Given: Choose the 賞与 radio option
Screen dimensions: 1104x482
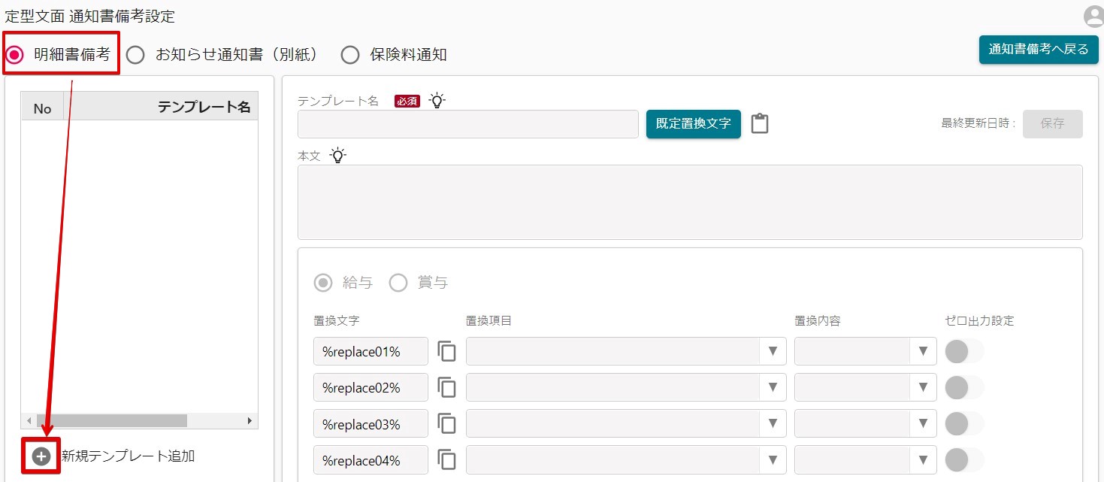Looking at the screenshot, I should (398, 283).
